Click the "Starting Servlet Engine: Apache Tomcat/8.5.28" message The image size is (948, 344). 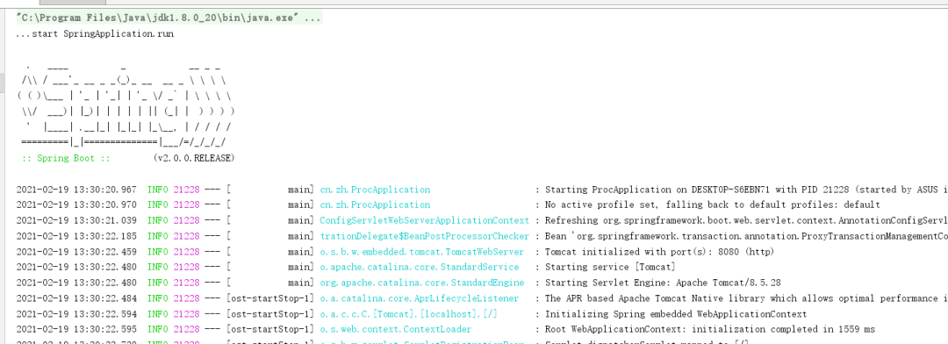tap(662, 283)
